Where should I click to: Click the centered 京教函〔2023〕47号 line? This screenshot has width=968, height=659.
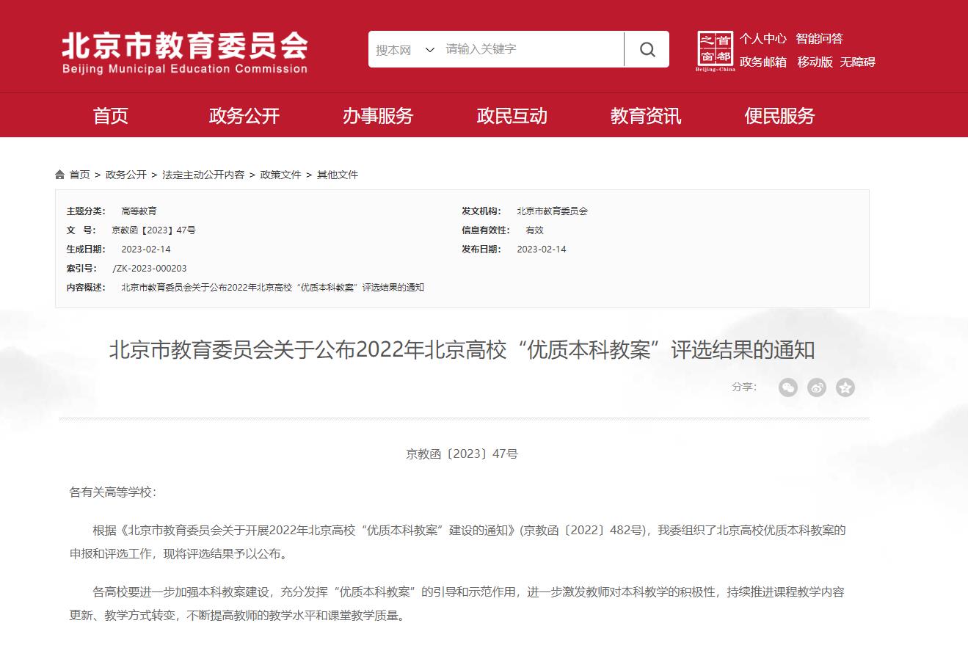[x=462, y=454]
